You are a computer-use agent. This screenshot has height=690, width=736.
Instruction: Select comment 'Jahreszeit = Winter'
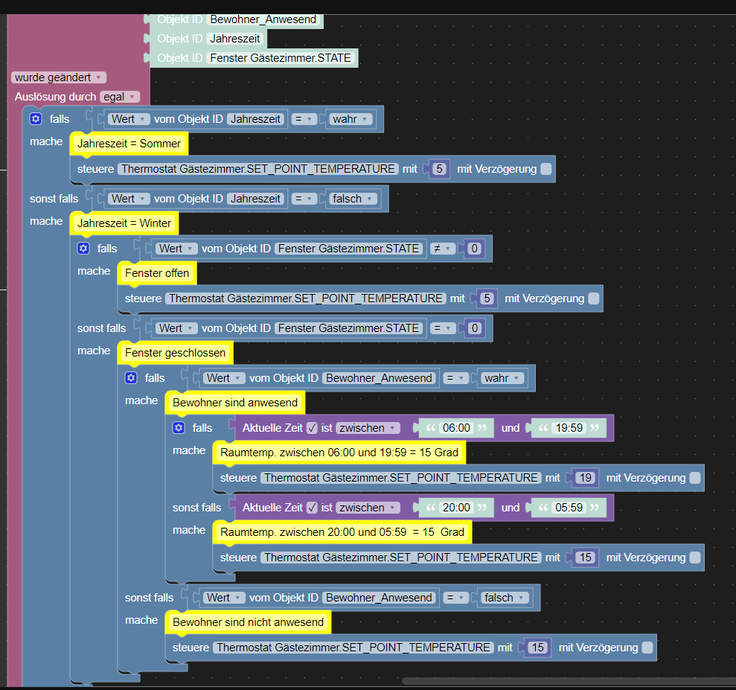pos(124,223)
